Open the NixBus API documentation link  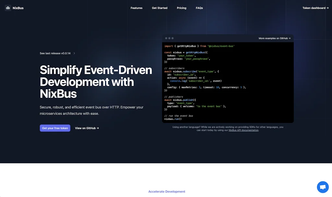point(243,130)
